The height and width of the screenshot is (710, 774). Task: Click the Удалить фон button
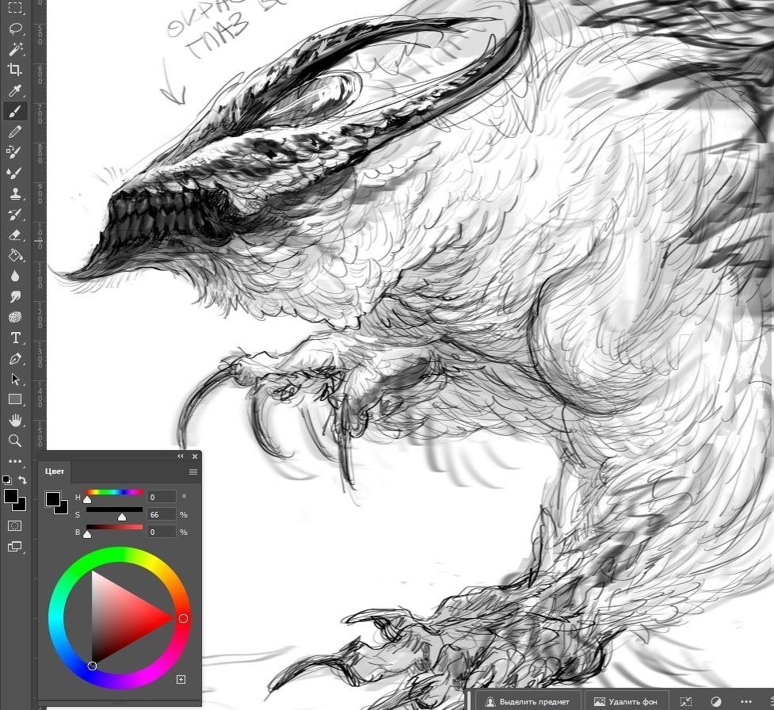point(625,701)
